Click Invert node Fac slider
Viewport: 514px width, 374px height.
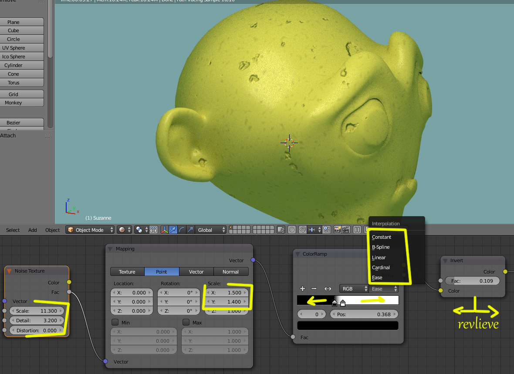[x=472, y=281]
